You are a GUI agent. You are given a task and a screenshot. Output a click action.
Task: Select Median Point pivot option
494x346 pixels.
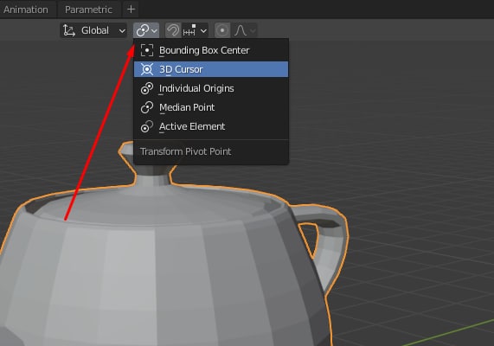211,107
